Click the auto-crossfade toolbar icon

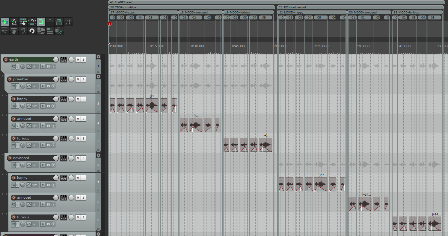(x=5, y=22)
